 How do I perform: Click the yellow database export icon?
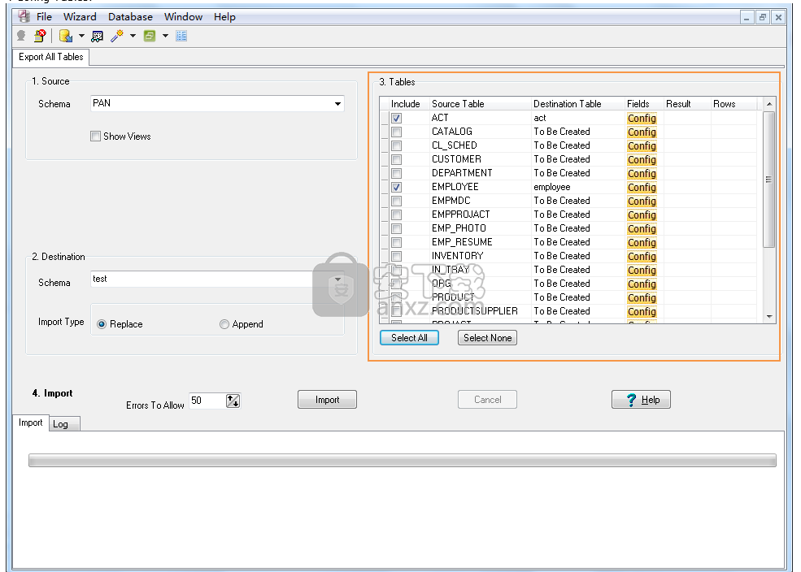(66, 36)
